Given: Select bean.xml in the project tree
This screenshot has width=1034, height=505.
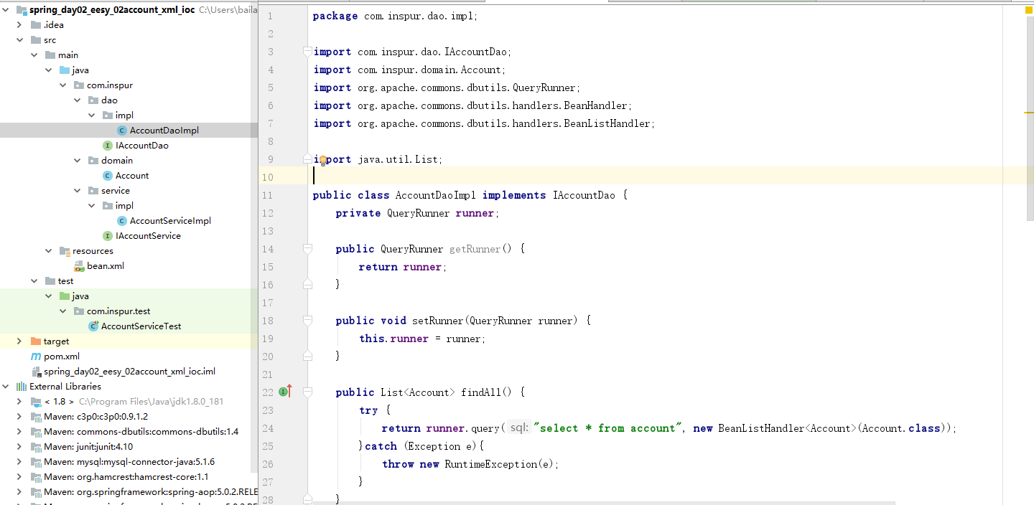Looking at the screenshot, I should [106, 266].
